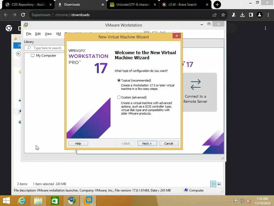Open the Windows Store taskbar icon

point(55,201)
